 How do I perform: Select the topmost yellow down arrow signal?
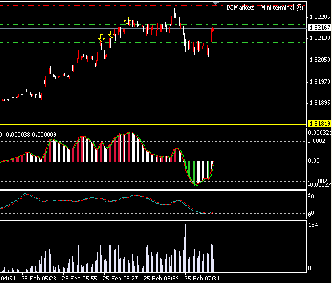point(127,20)
